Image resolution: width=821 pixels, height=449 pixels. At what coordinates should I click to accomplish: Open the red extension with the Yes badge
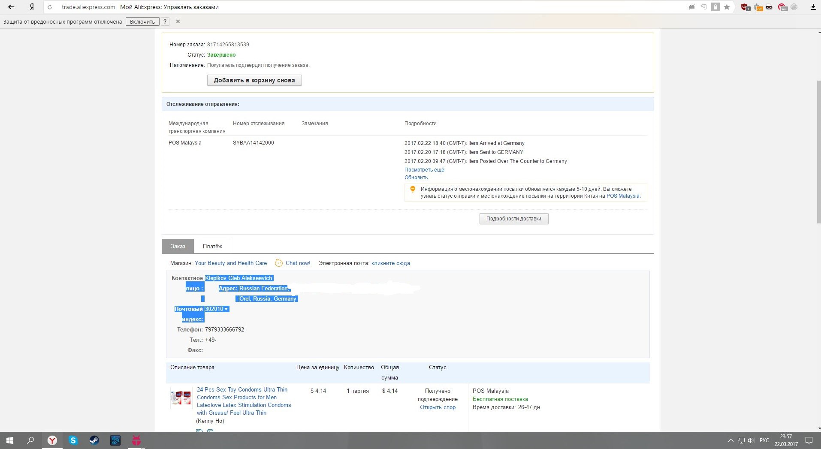[x=782, y=7]
